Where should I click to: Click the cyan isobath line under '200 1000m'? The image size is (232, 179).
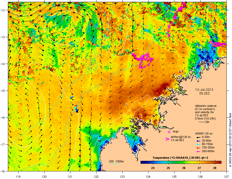[114, 164]
